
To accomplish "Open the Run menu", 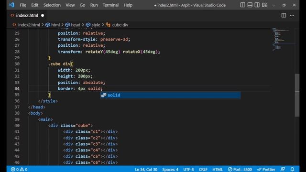I will point(94,5).
